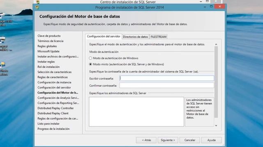Click the Confirmar contraseña field
This screenshot has width=263, height=147.
pos(166,85)
